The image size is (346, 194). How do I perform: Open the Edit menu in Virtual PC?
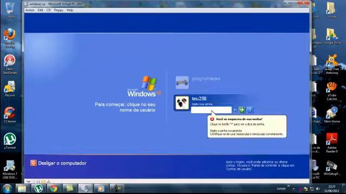point(40,10)
